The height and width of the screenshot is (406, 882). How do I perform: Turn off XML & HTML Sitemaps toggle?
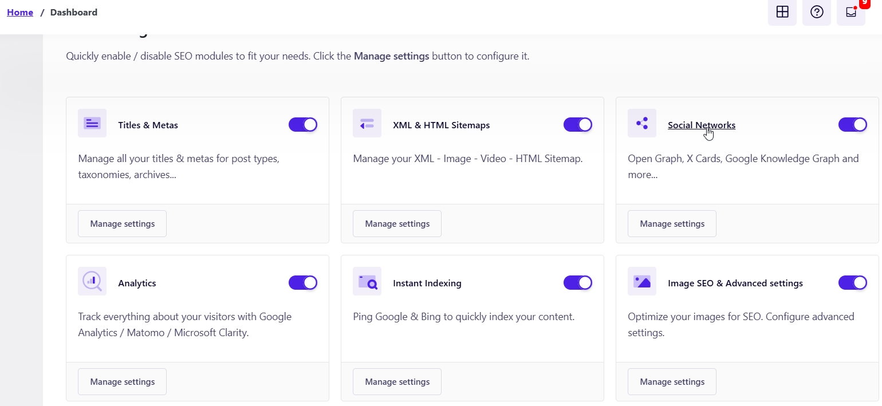pyautogui.click(x=578, y=125)
